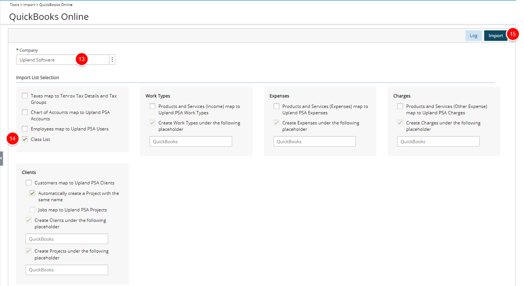Uncheck the Class List checkbox

coord(25,139)
